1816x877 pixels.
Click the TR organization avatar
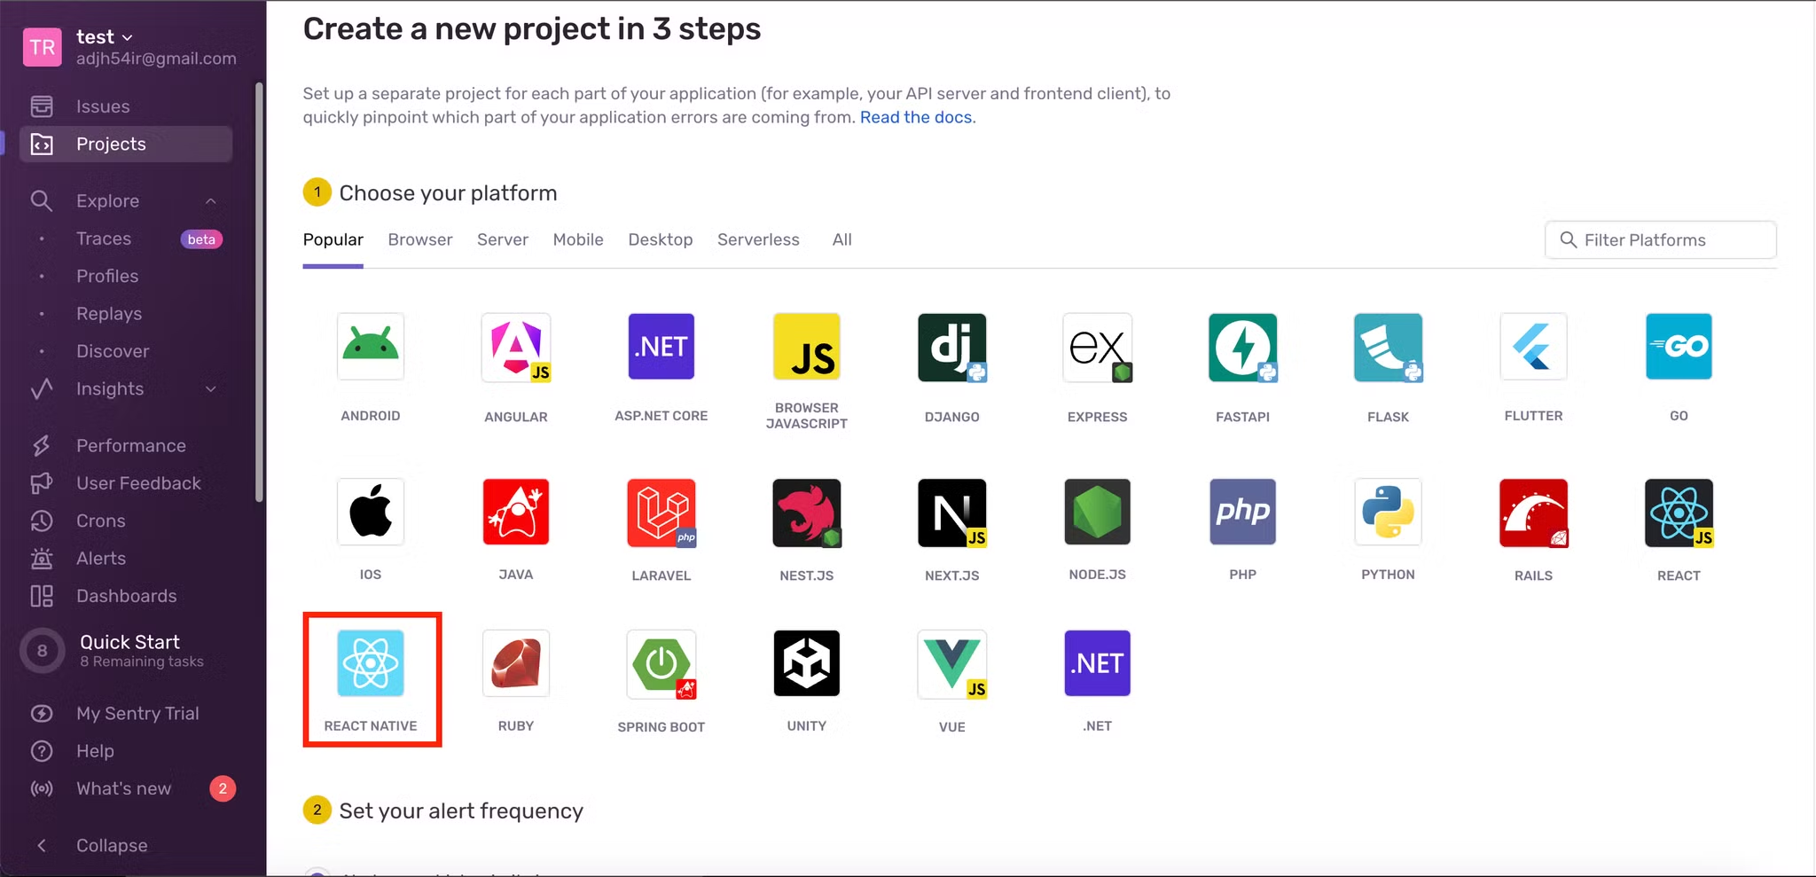pos(43,47)
